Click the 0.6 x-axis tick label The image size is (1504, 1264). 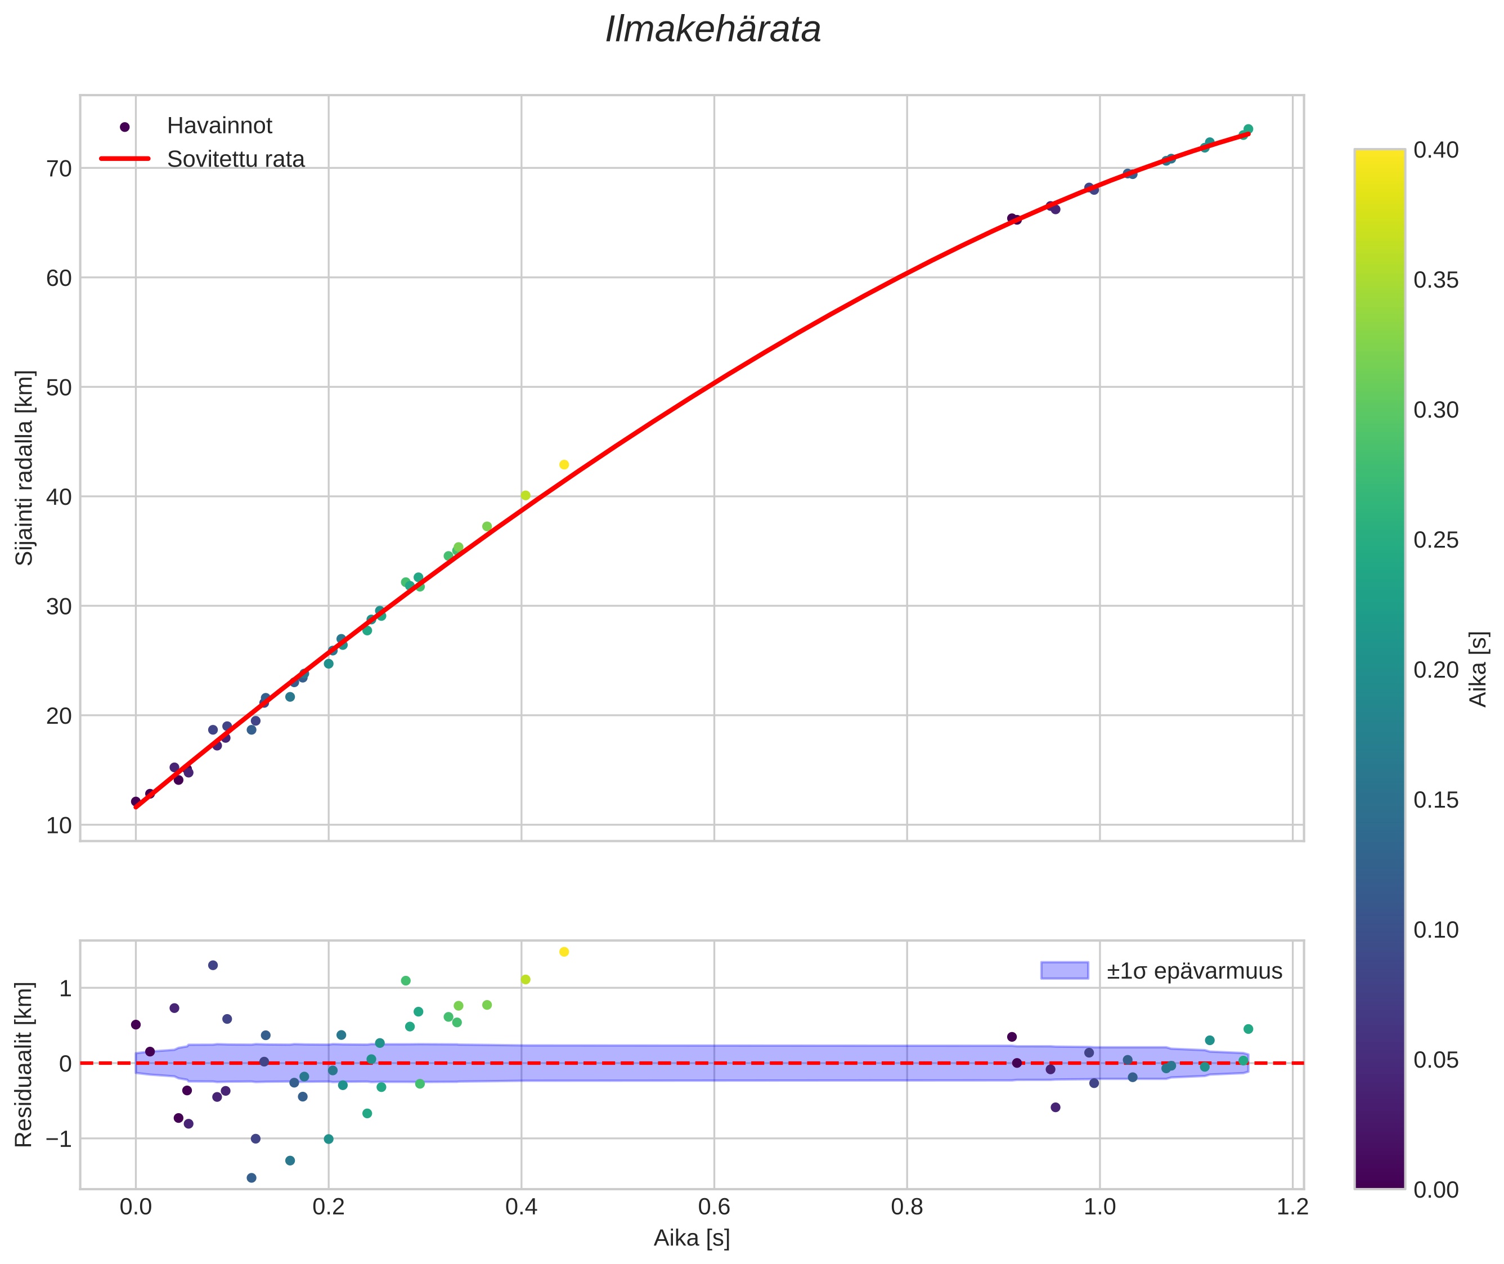713,1207
